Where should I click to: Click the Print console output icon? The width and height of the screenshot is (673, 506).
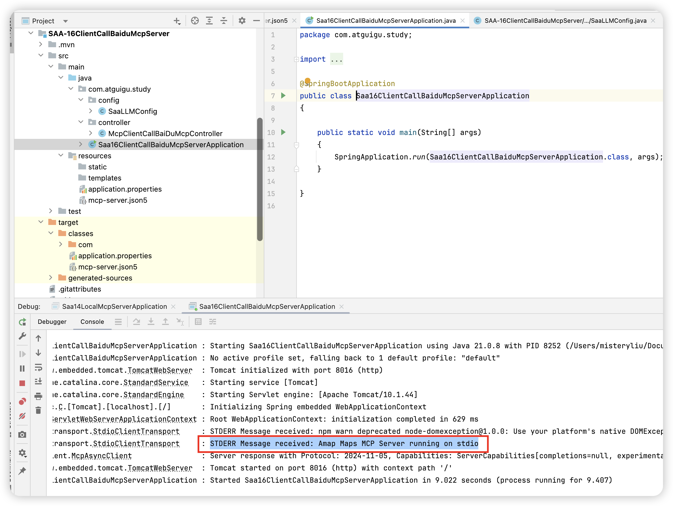(x=38, y=396)
